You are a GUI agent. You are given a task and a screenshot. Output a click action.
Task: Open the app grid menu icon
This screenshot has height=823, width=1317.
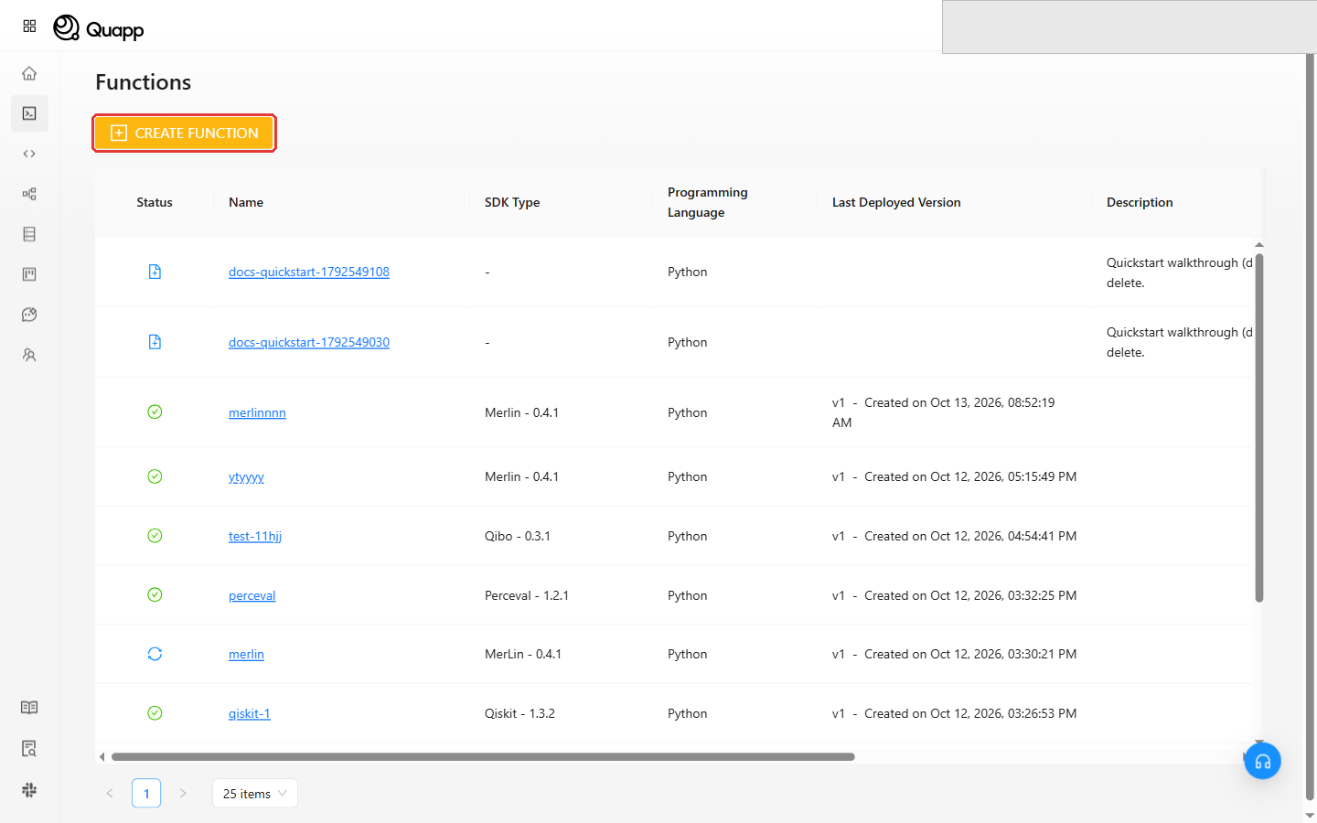pos(29,27)
